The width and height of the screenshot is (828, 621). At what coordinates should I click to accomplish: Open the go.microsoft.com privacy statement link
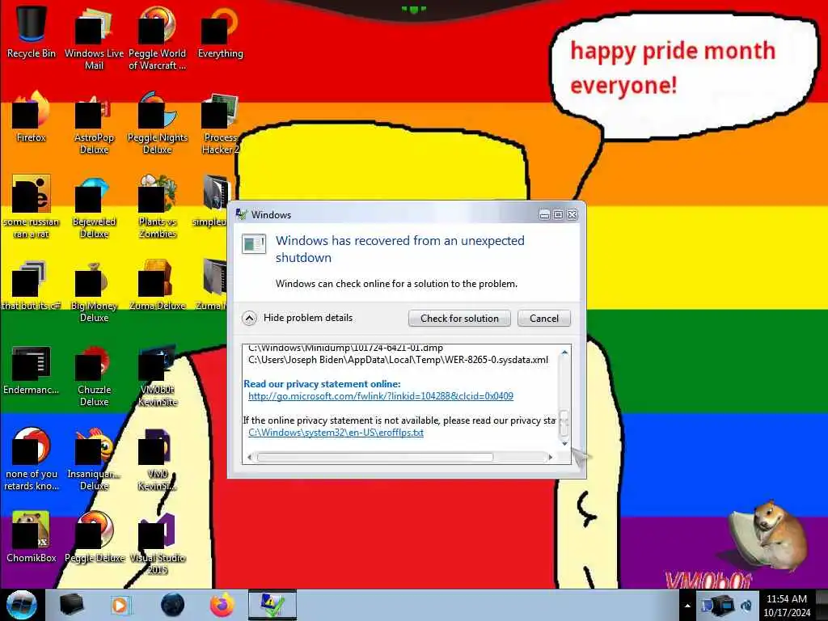pyautogui.click(x=381, y=396)
